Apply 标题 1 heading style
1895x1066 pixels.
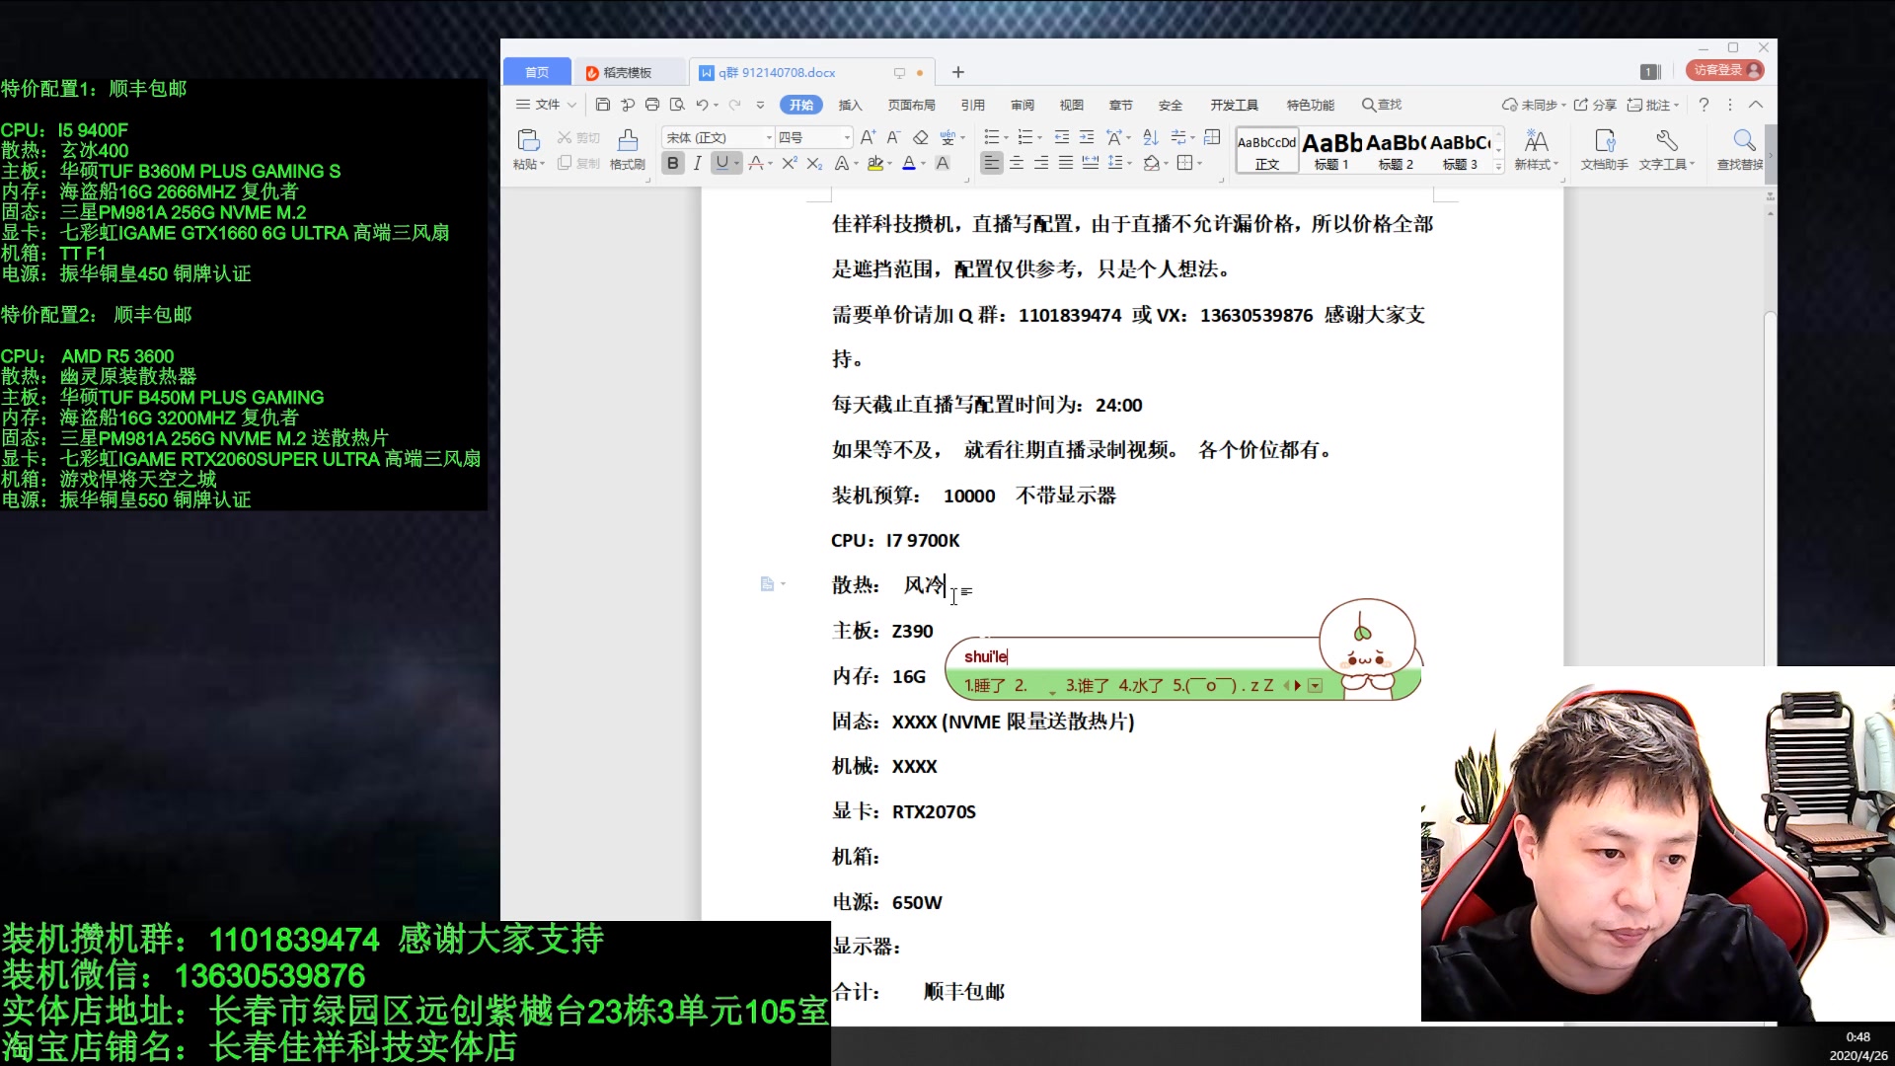point(1331,151)
